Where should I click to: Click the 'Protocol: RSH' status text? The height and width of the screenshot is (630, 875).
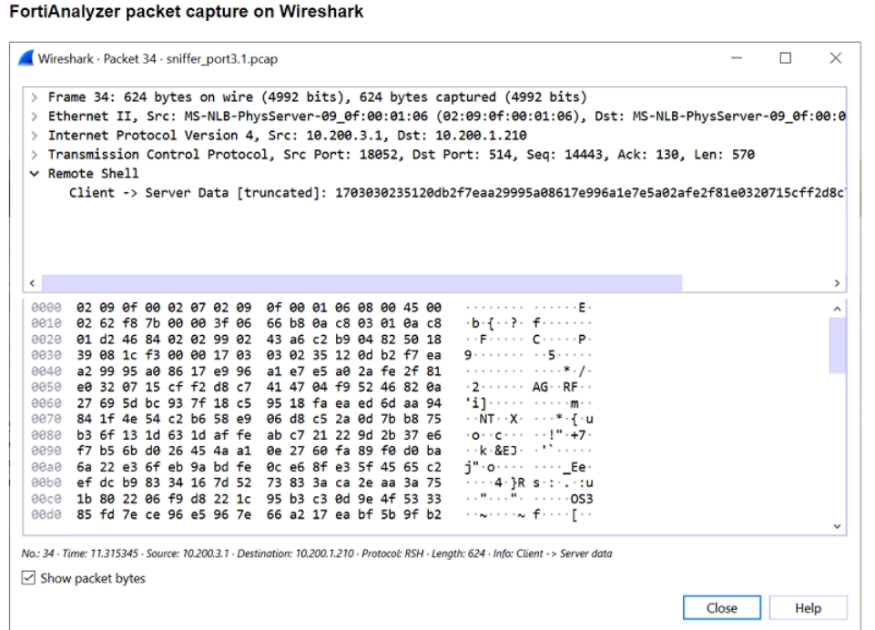392,554
